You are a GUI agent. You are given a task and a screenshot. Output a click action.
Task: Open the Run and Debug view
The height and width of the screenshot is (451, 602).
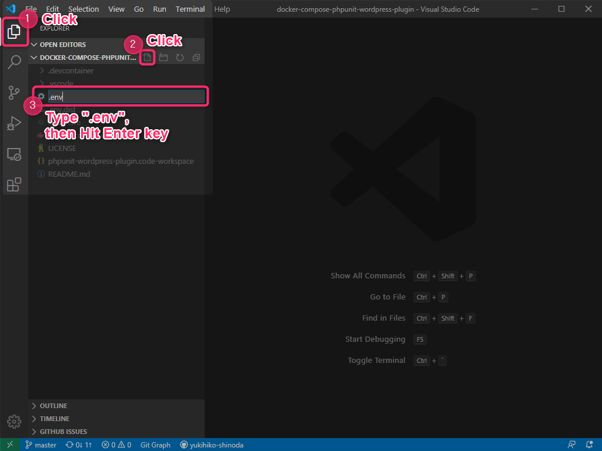click(14, 123)
